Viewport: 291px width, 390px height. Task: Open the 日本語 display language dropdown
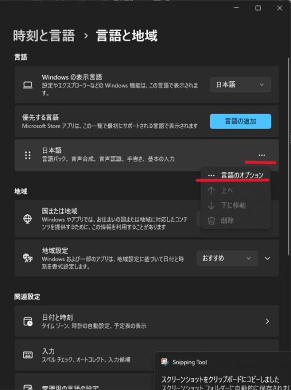point(240,85)
